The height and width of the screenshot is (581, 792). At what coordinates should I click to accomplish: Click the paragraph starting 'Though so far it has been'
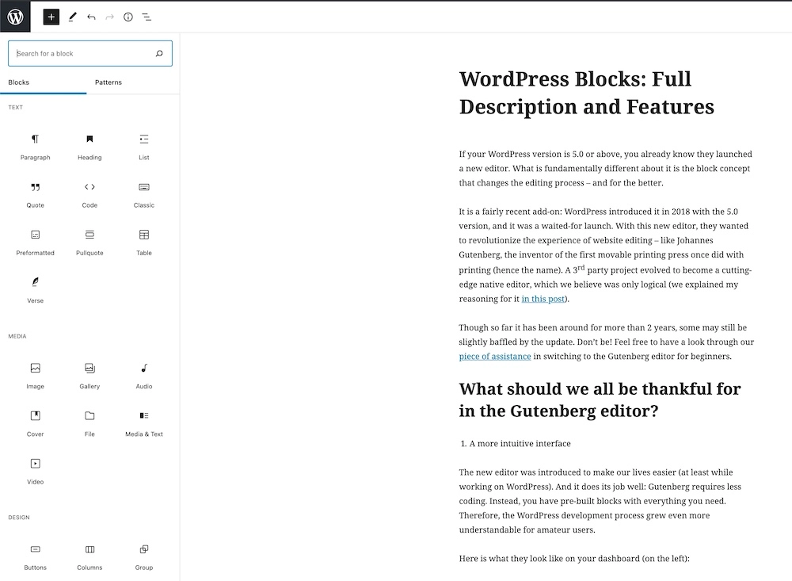click(x=606, y=342)
